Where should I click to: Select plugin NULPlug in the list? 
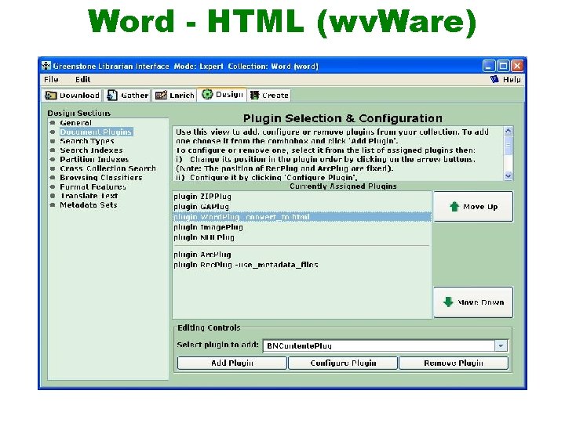tap(302, 237)
